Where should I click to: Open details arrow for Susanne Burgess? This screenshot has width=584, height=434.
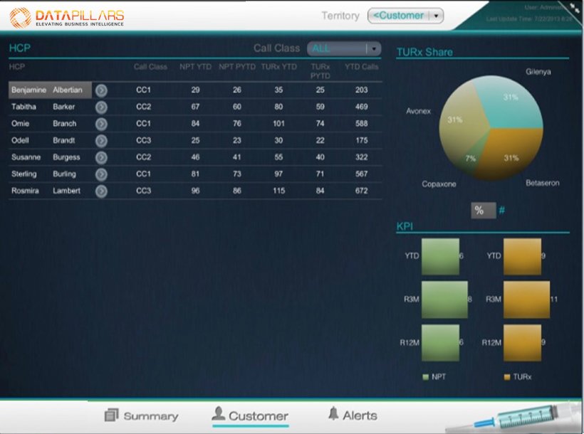click(x=101, y=157)
